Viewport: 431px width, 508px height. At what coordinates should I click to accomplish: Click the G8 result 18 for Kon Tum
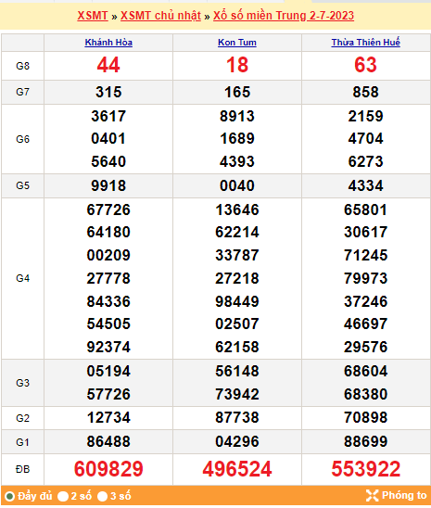[237, 65]
